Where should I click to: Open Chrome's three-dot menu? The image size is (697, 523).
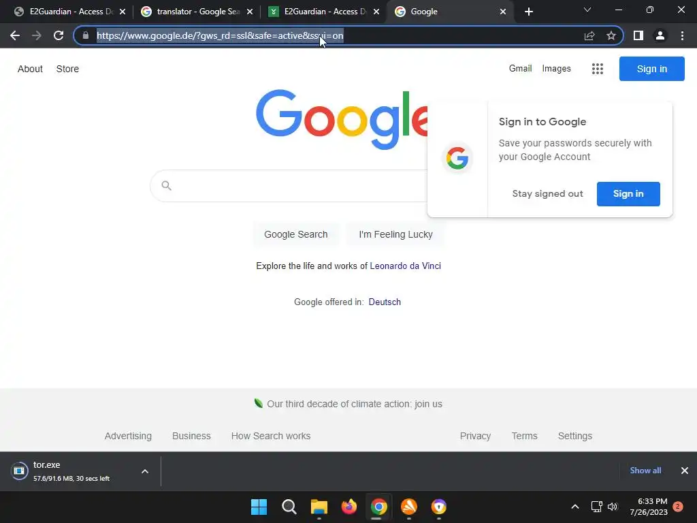pos(682,35)
